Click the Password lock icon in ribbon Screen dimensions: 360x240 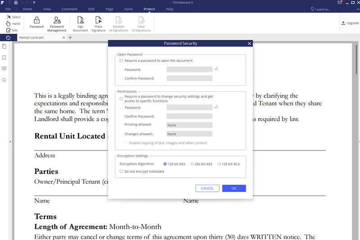click(36, 20)
